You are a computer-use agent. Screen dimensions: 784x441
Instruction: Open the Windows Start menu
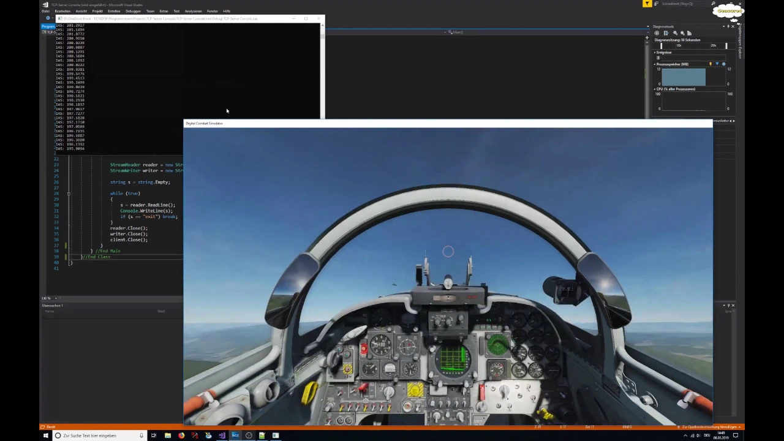click(45, 435)
